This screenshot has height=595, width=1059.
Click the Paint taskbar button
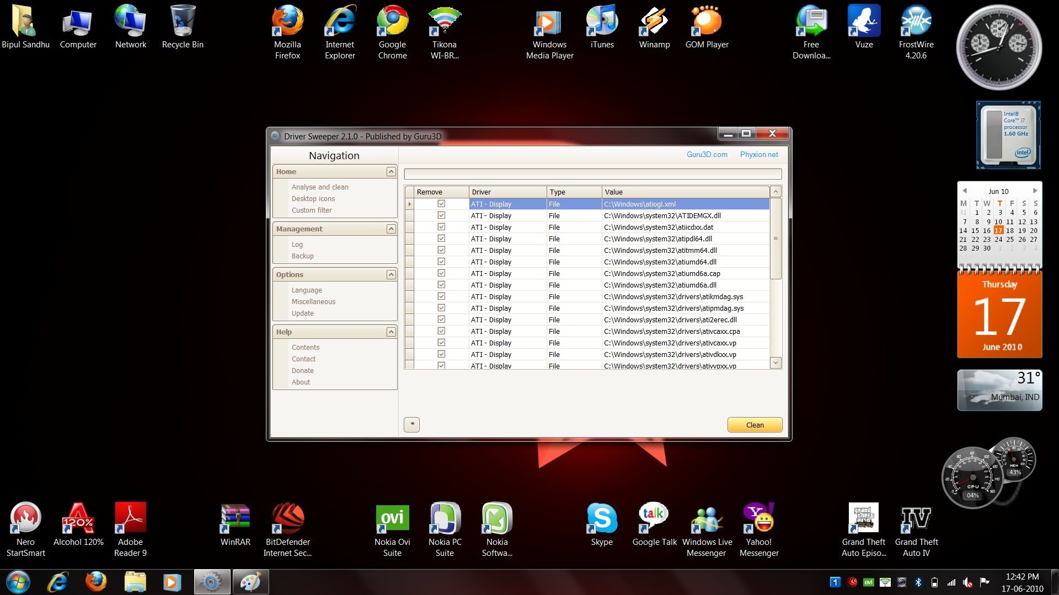click(x=250, y=582)
